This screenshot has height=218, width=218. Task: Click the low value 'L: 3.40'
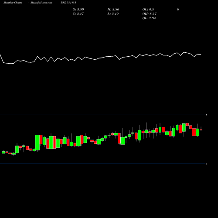113,14
